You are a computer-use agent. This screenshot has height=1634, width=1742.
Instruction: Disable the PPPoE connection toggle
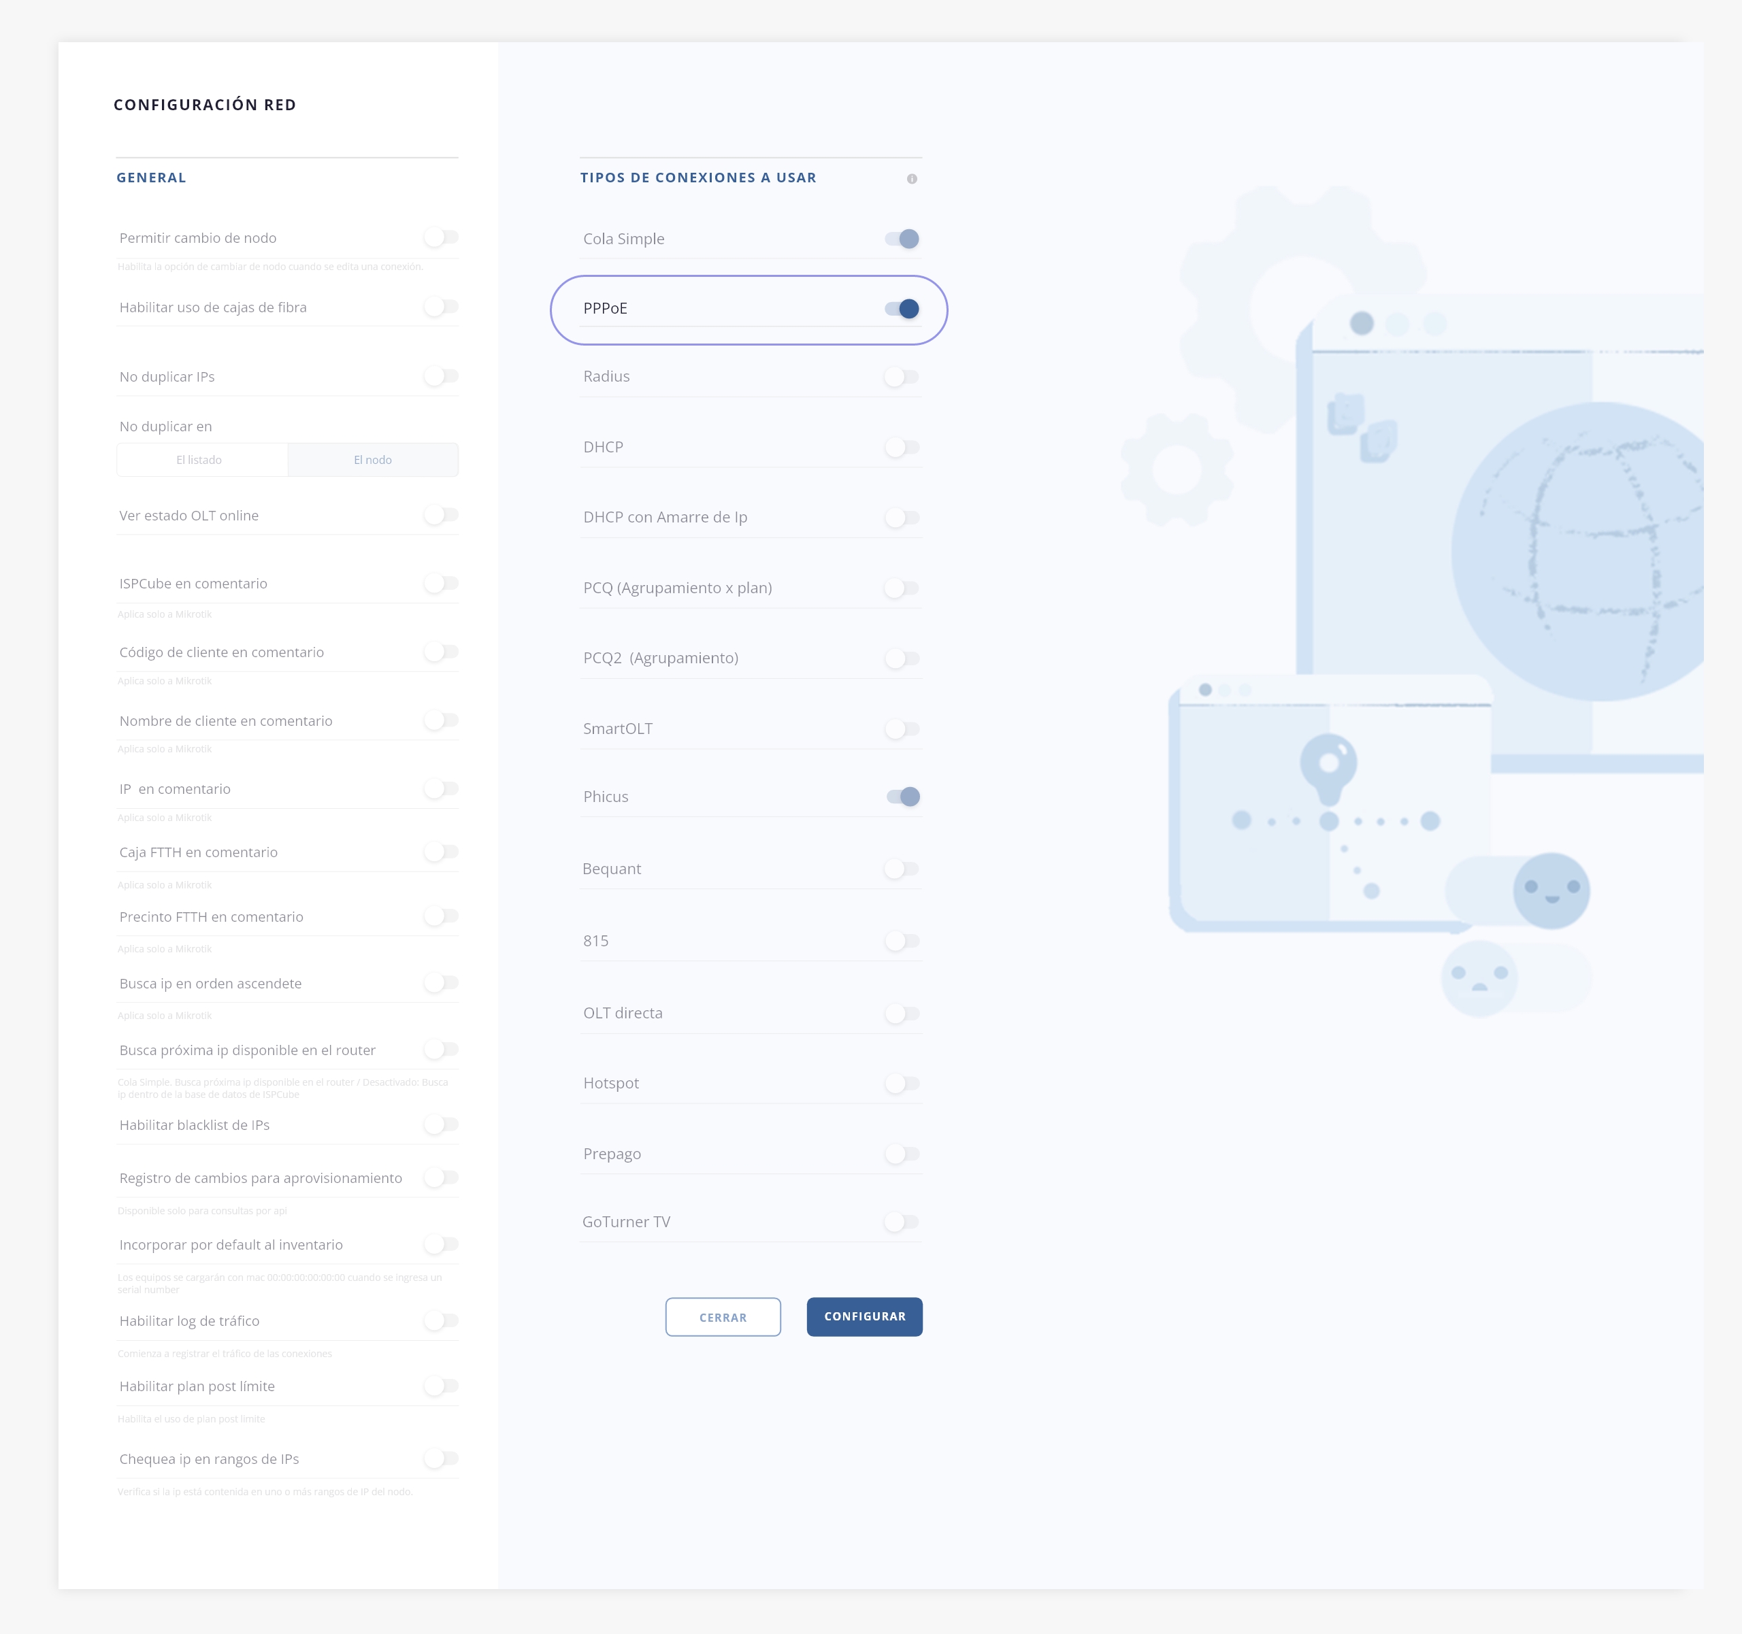click(x=902, y=308)
